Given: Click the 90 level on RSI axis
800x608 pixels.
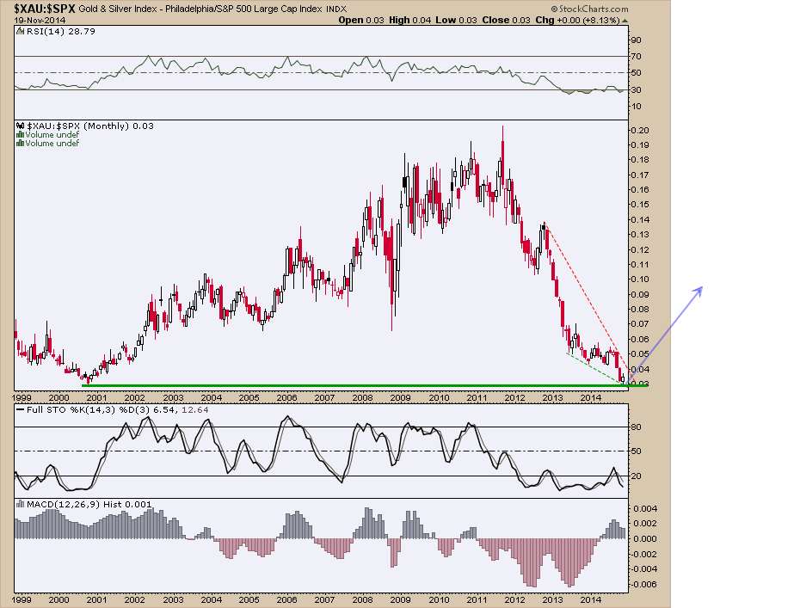Looking at the screenshot, I should tap(637, 40).
